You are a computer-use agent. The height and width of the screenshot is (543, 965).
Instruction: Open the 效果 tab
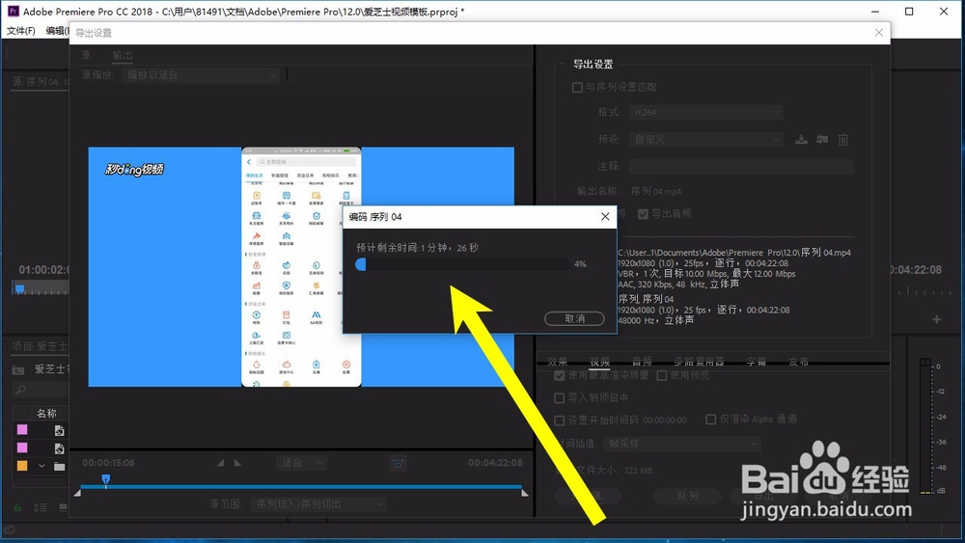558,362
